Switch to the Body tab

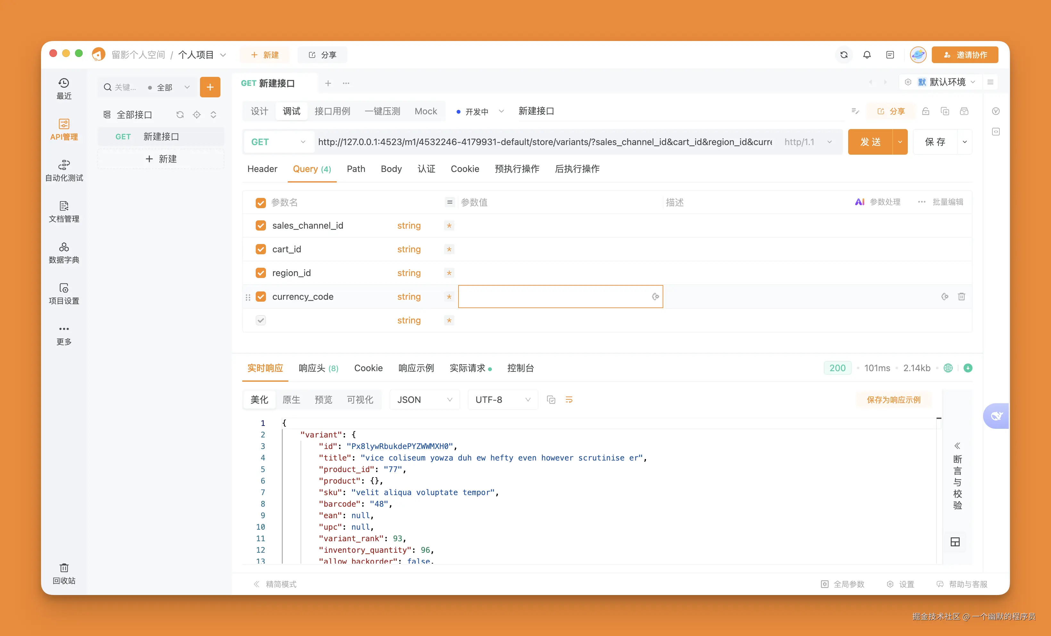(391, 169)
